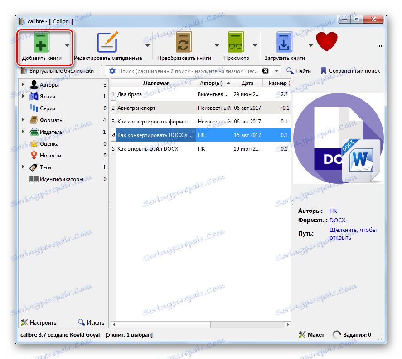Viewport: 402px width, 359px height.
Task: Click row number 5 header
Action: [x=113, y=149]
